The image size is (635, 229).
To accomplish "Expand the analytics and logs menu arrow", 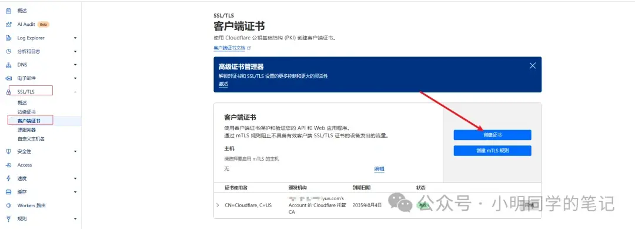I will [x=75, y=51].
